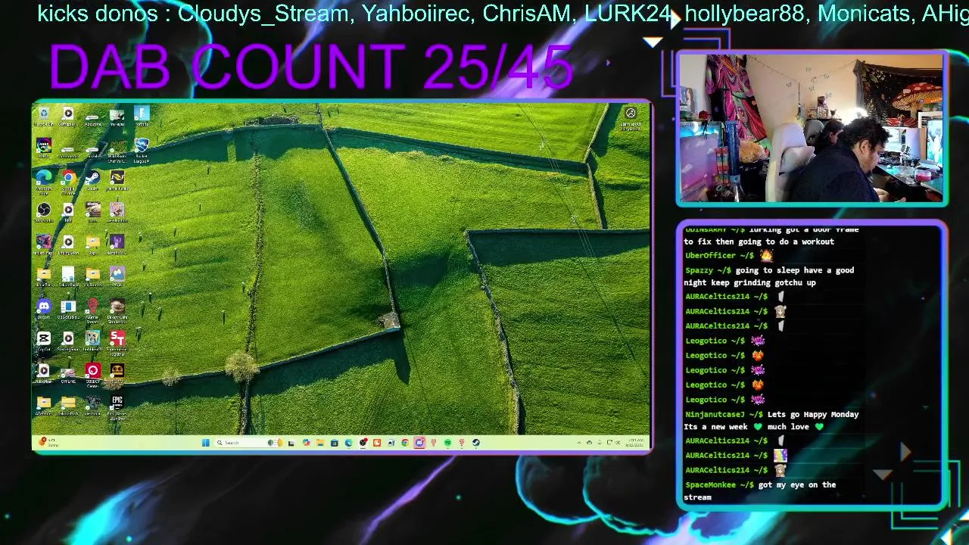
Task: Click the UberOfficer chat username
Action: coord(711,256)
